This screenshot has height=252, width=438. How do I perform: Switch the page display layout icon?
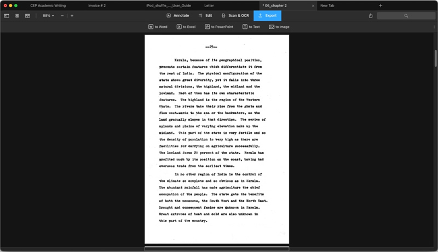27,16
